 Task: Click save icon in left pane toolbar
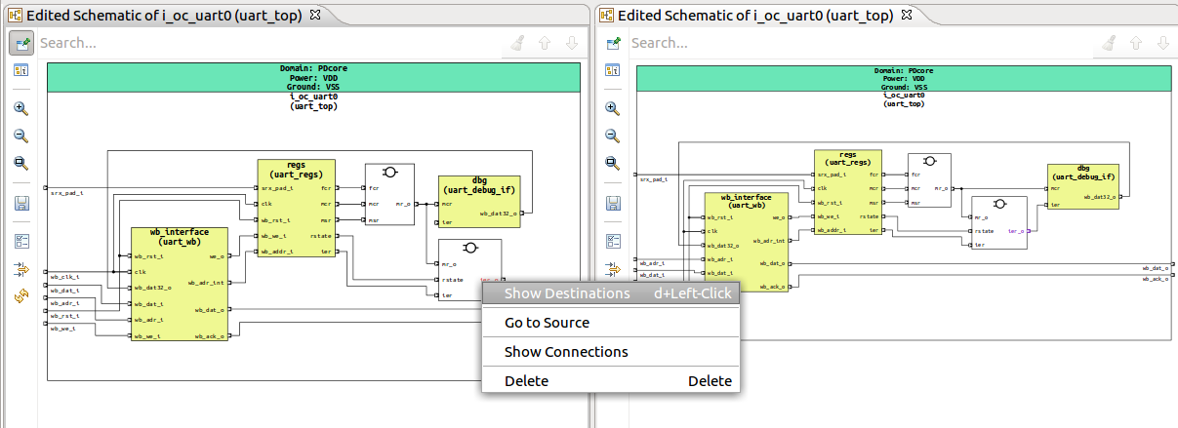[x=20, y=204]
